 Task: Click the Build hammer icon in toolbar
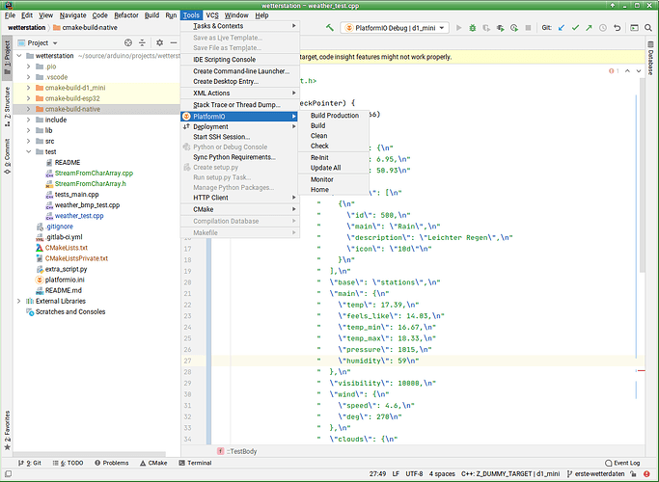click(x=330, y=28)
